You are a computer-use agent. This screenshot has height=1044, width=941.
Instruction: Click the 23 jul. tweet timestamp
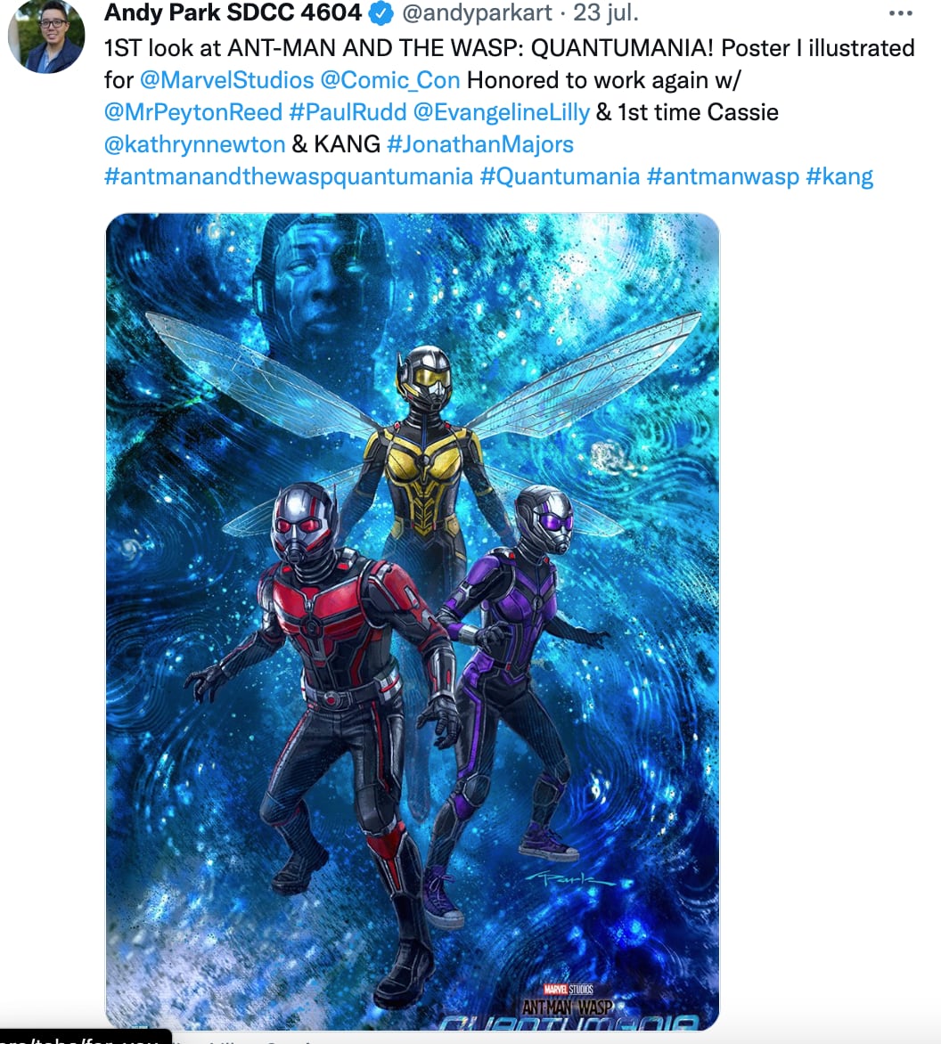point(605,12)
